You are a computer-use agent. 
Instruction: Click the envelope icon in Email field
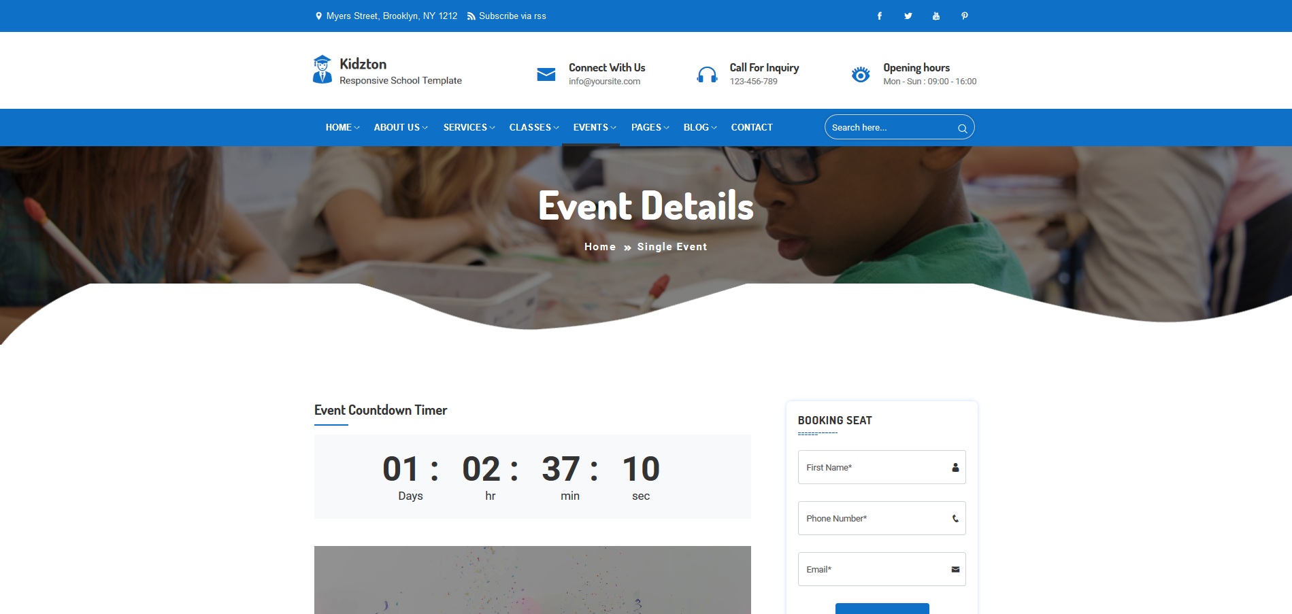pyautogui.click(x=955, y=569)
